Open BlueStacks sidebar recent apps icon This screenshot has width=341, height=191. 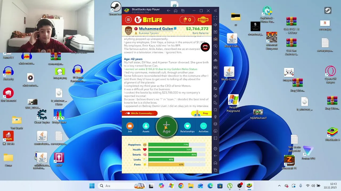[x=216, y=170]
